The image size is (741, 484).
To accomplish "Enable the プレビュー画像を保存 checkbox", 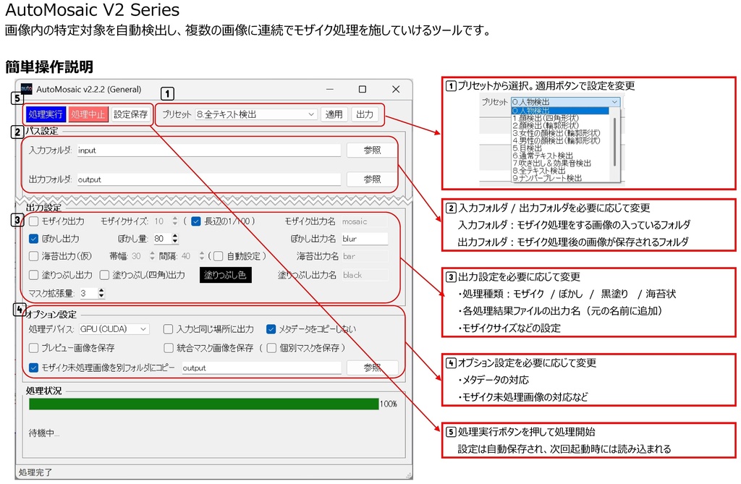I will (33, 348).
